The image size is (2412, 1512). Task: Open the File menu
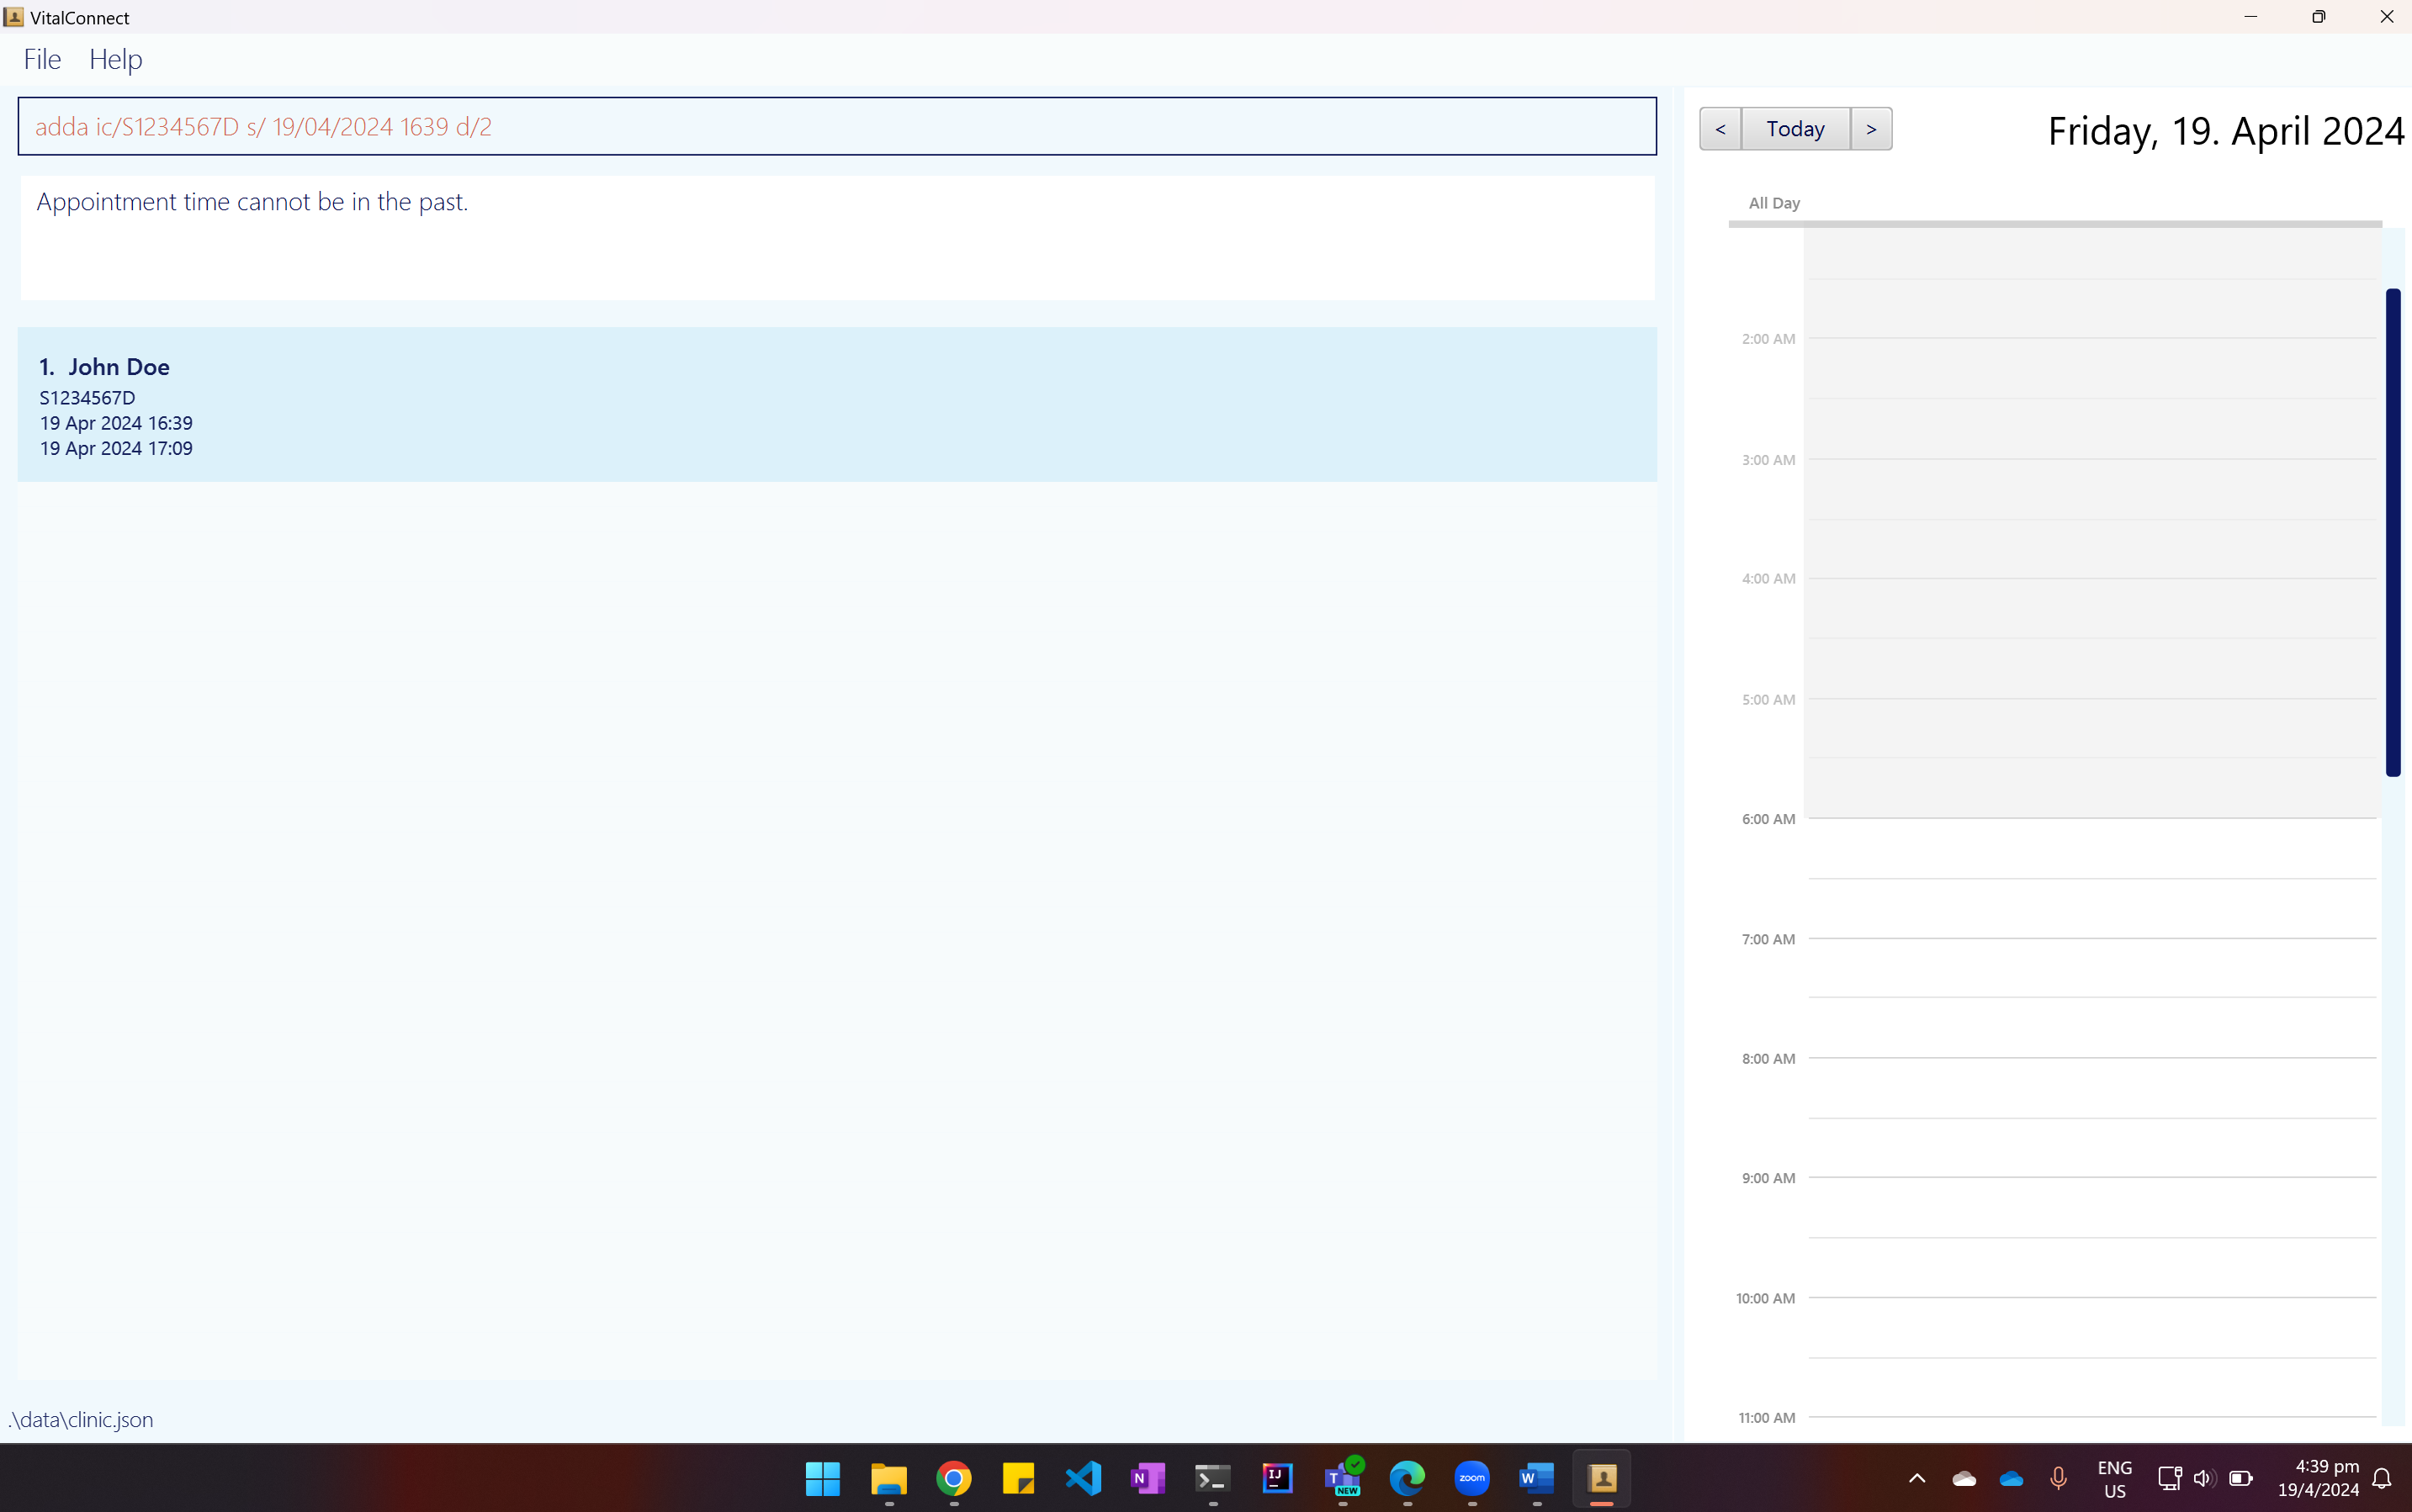coord(42,59)
